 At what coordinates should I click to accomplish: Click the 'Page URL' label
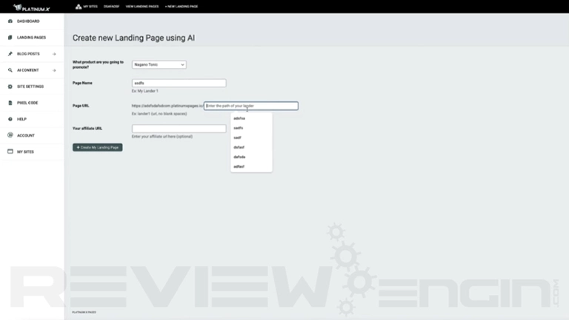pyautogui.click(x=81, y=106)
